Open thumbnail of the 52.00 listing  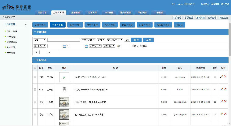click(x=64, y=102)
